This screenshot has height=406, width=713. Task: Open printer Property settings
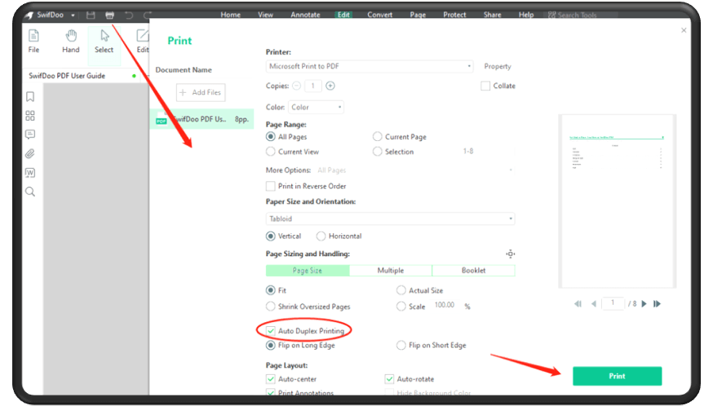(x=498, y=66)
